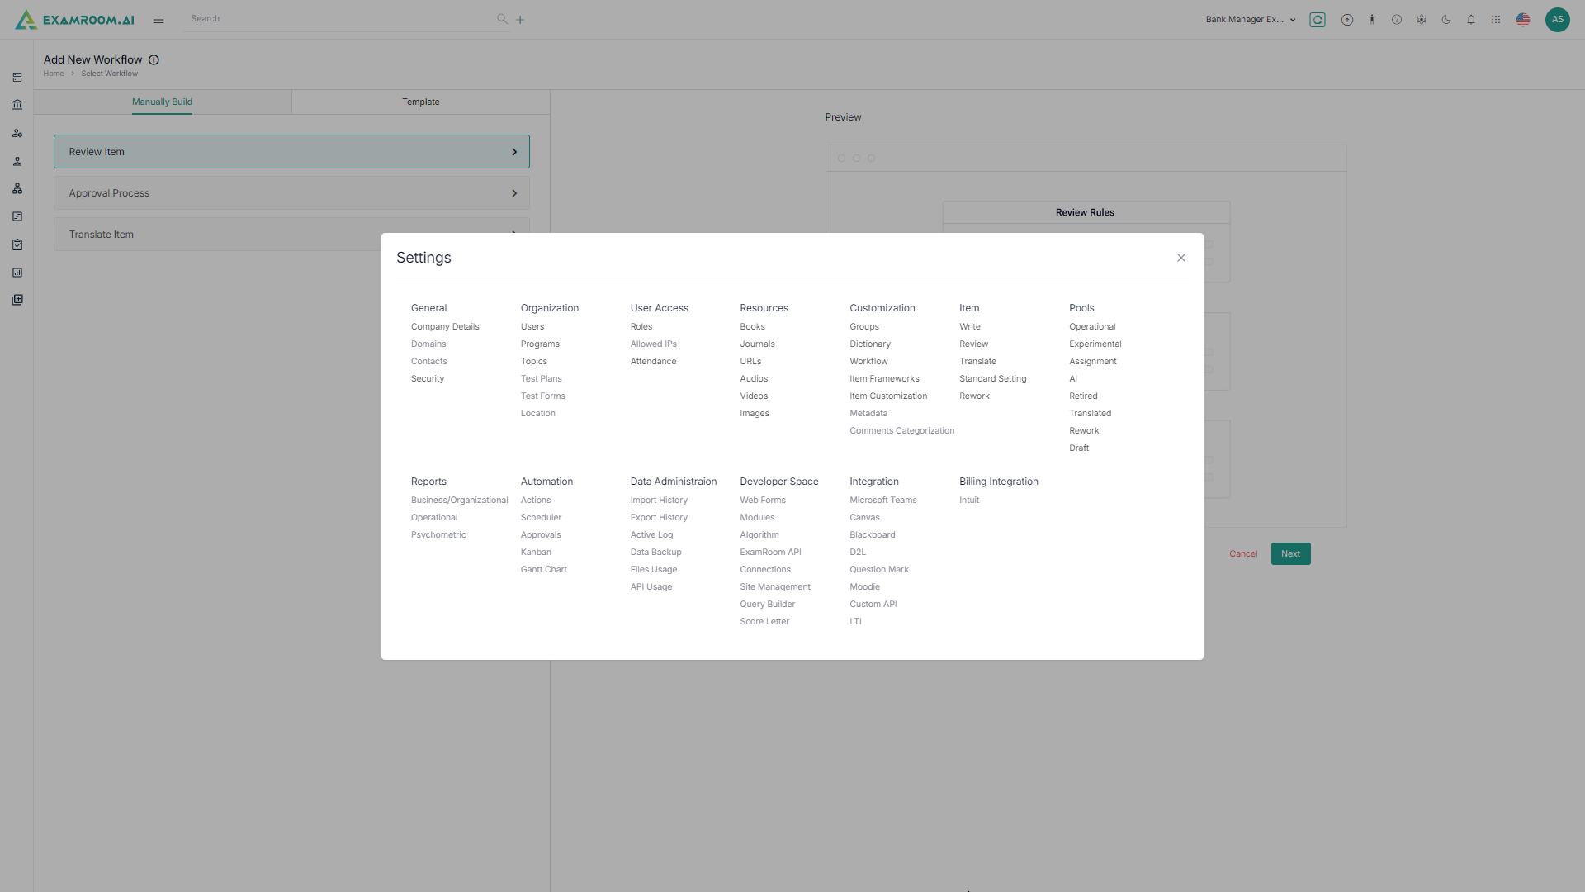This screenshot has width=1585, height=892.
Task: Open the help question mark icon
Action: tap(1396, 19)
